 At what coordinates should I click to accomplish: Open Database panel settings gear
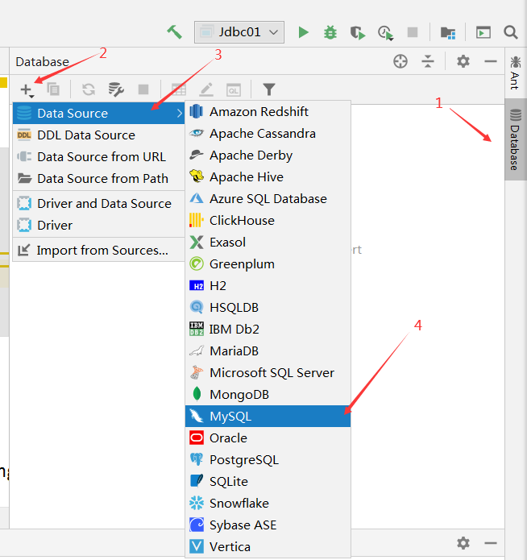[x=463, y=61]
